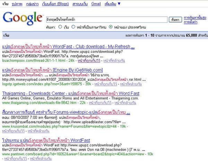
Task: Open cached page for thaigaming.com result
Action: pyautogui.click(x=100, y=103)
